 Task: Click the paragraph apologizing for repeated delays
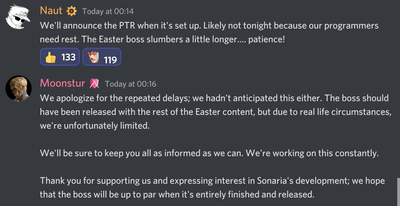(x=214, y=98)
